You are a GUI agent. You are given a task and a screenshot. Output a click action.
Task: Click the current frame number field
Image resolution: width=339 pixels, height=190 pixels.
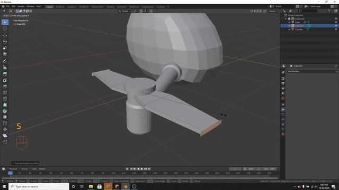[x=235, y=169]
